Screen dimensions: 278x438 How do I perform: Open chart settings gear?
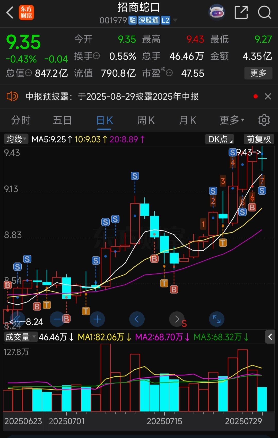264,120
